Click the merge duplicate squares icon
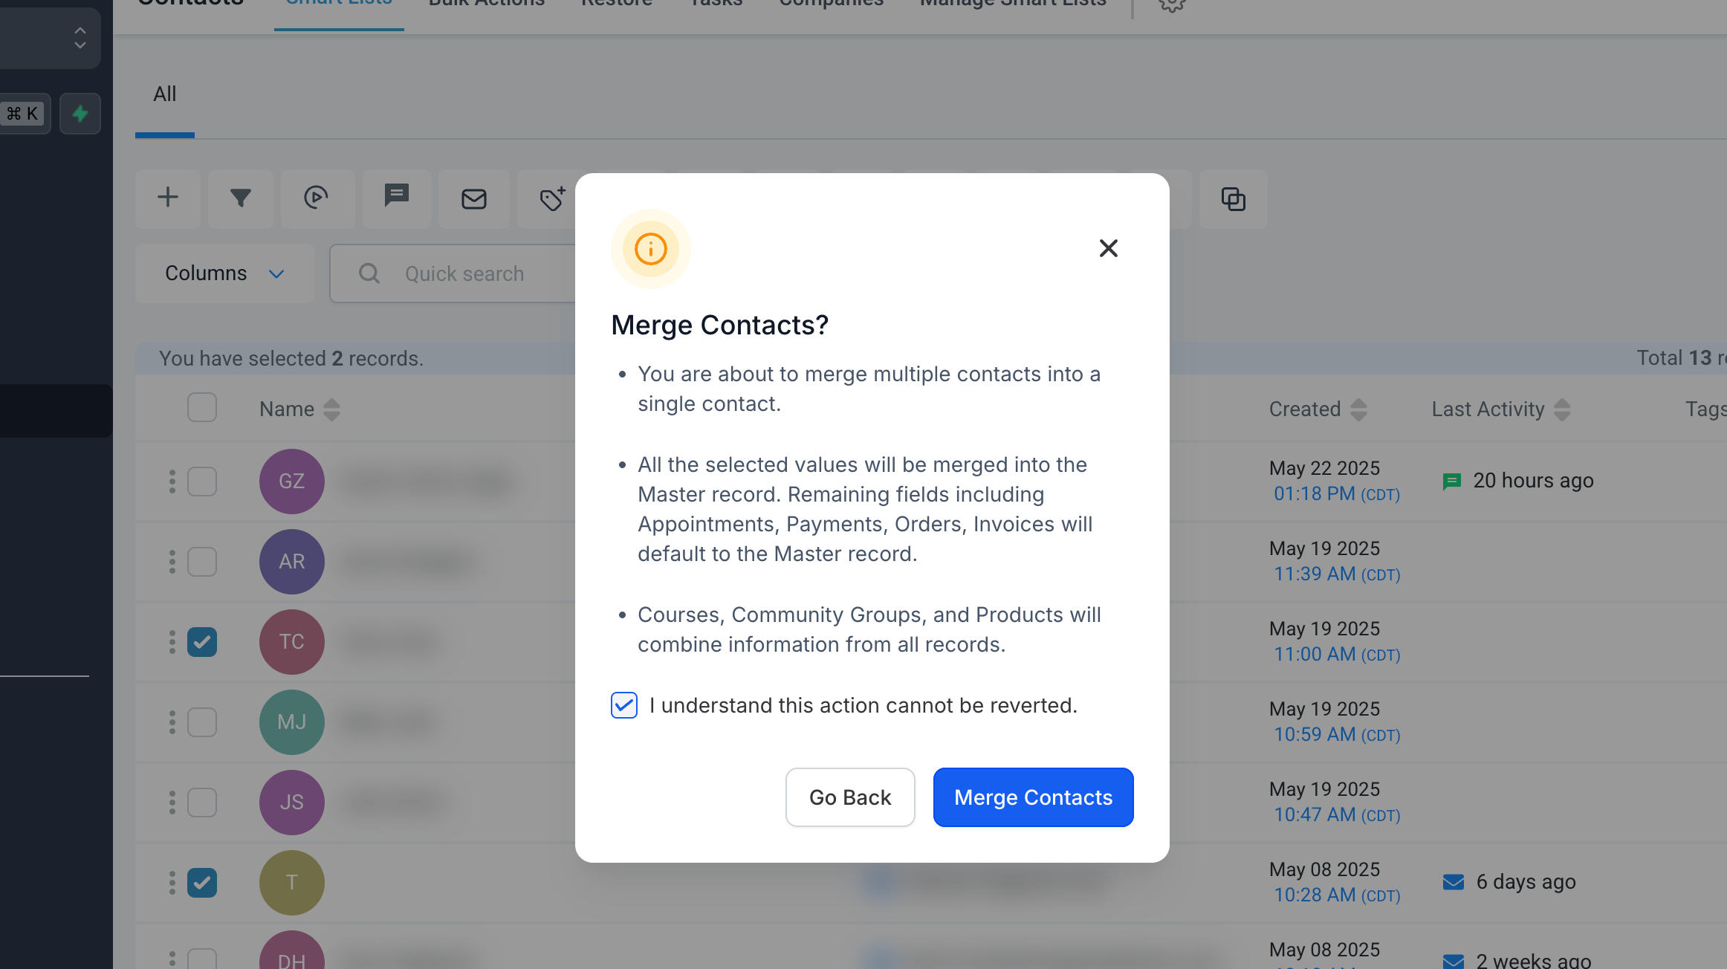The width and height of the screenshot is (1727, 969). click(1234, 199)
